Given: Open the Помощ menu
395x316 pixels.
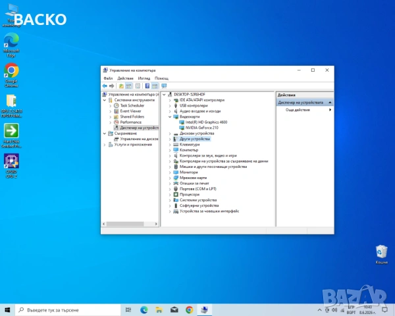Looking at the screenshot, I should coord(161,78).
